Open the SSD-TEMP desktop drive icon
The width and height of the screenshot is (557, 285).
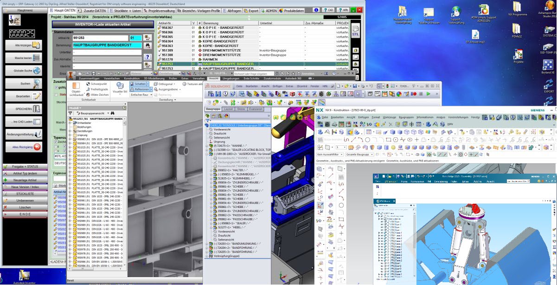[549, 47]
